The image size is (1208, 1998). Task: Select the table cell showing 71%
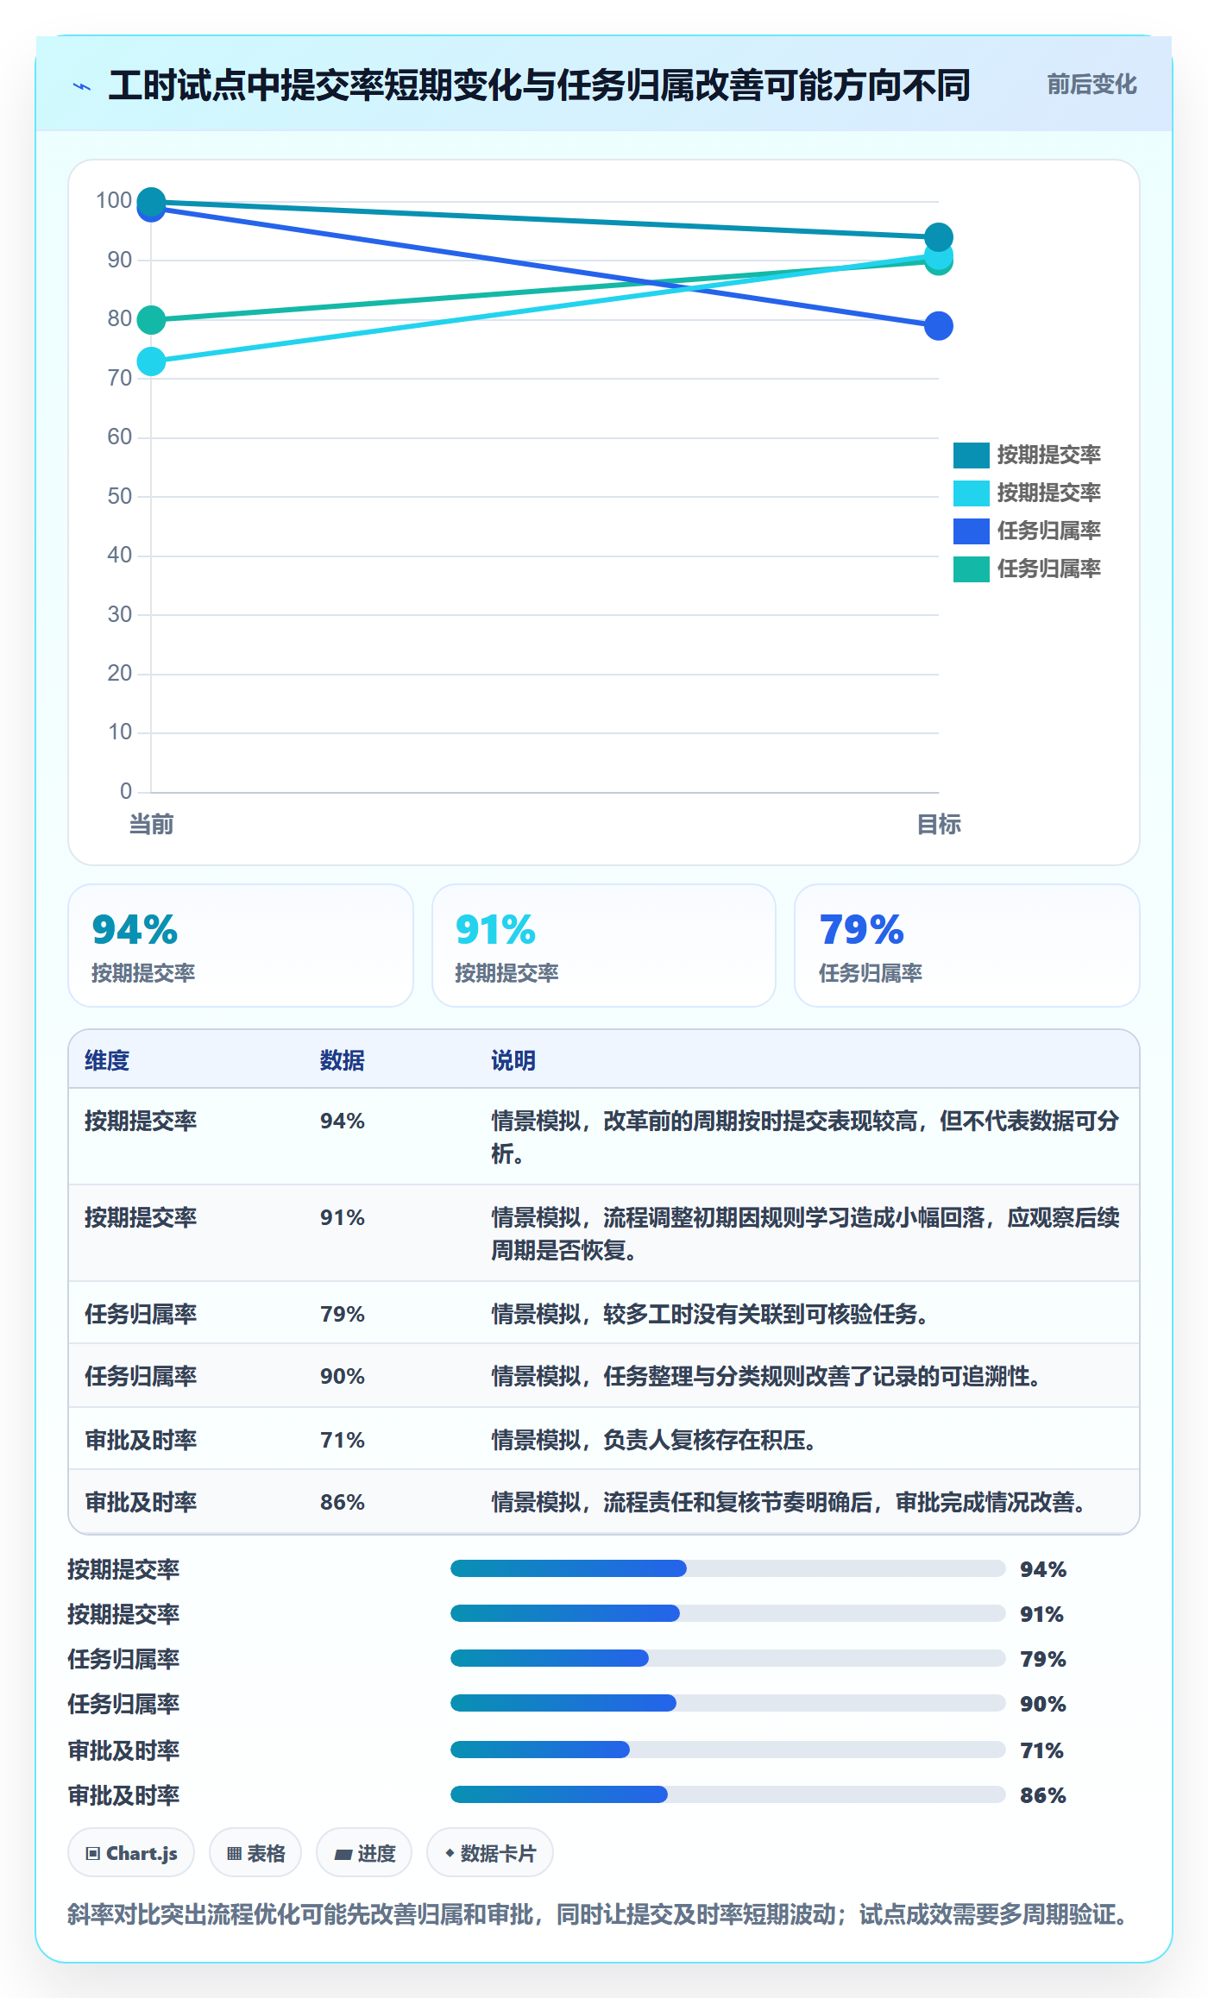pos(343,1440)
